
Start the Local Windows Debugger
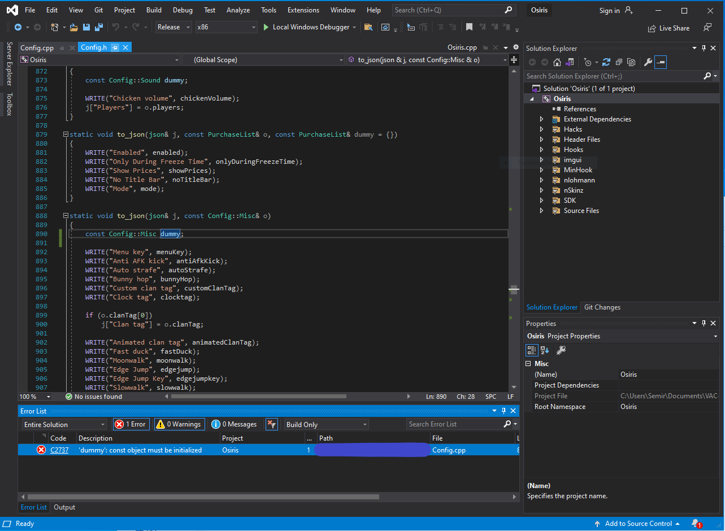(305, 27)
